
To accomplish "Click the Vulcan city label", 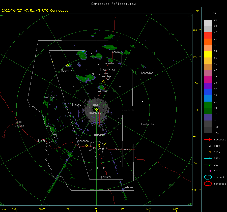I will pos(128,187).
